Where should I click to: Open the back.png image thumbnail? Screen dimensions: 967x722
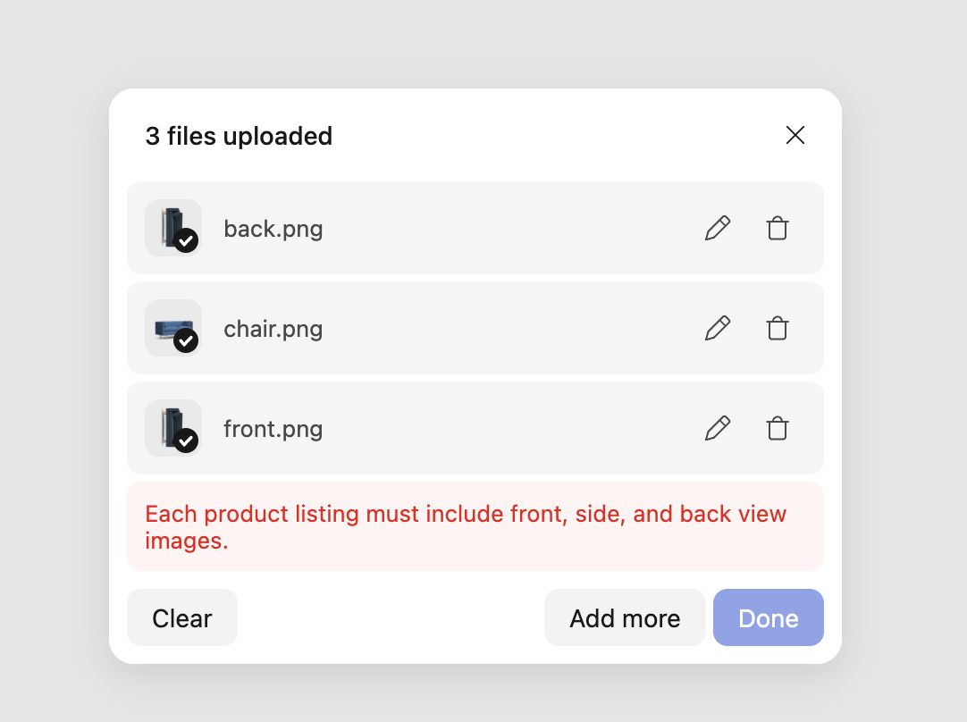[x=172, y=228]
